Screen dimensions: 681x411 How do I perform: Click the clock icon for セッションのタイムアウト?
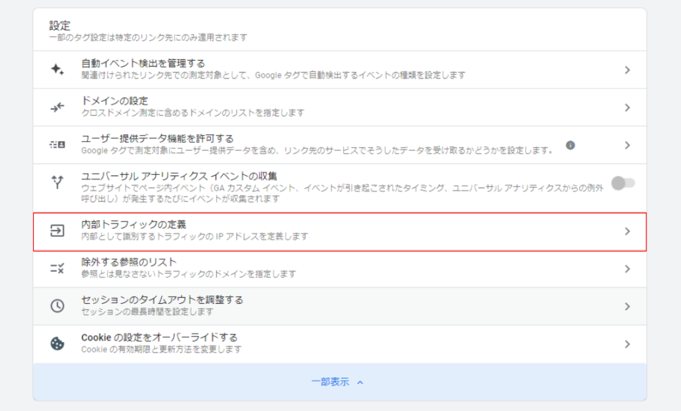pos(57,306)
